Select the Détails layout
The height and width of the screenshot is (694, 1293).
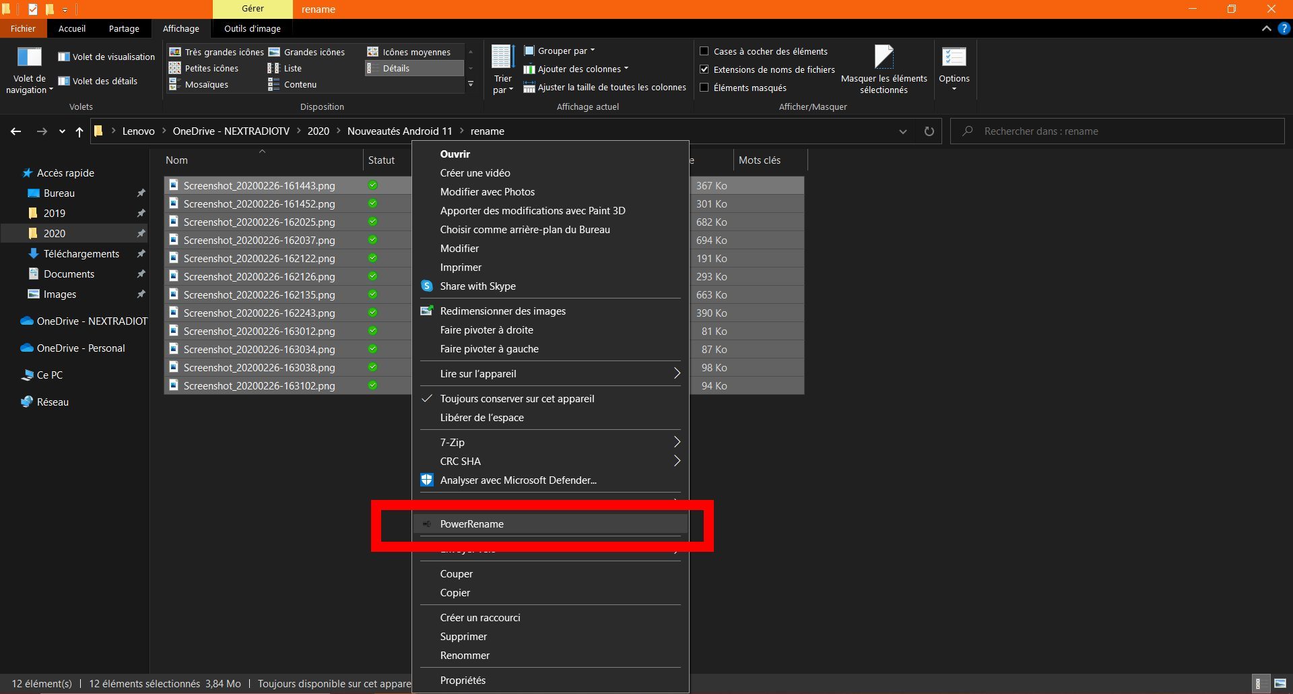point(414,68)
